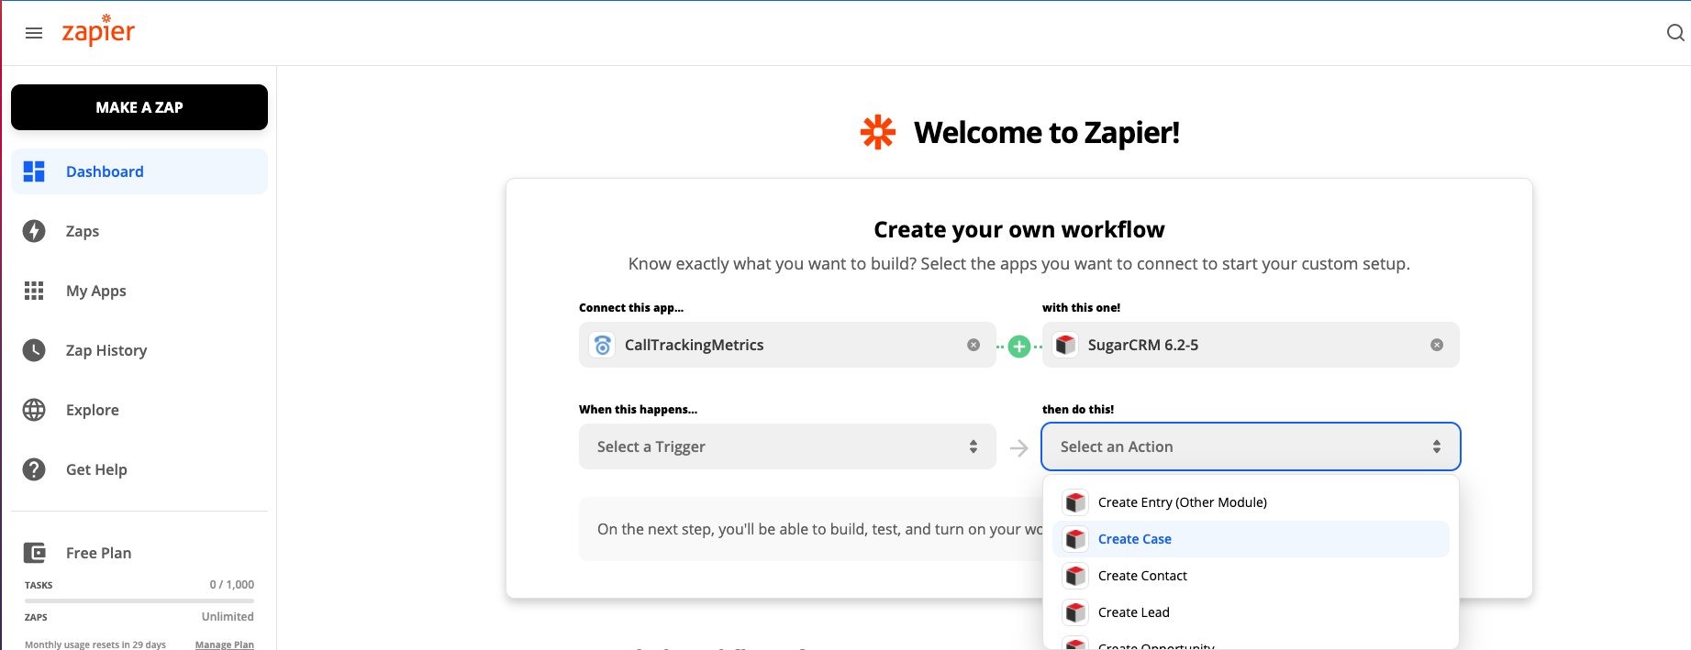Click the SugarCRM cube app icon
The height and width of the screenshot is (650, 1691).
coord(1065,345)
